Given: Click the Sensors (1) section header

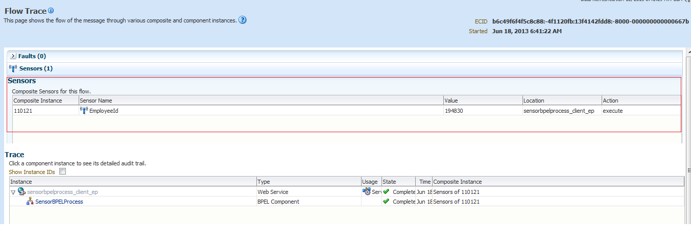Looking at the screenshot, I should pos(36,68).
